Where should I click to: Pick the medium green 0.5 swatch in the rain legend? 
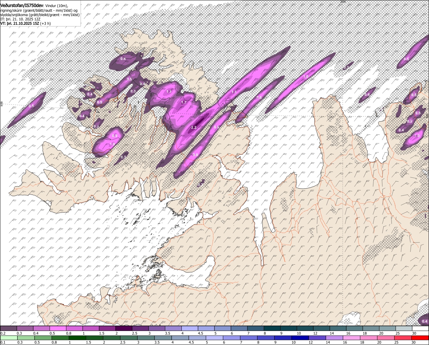44,338
